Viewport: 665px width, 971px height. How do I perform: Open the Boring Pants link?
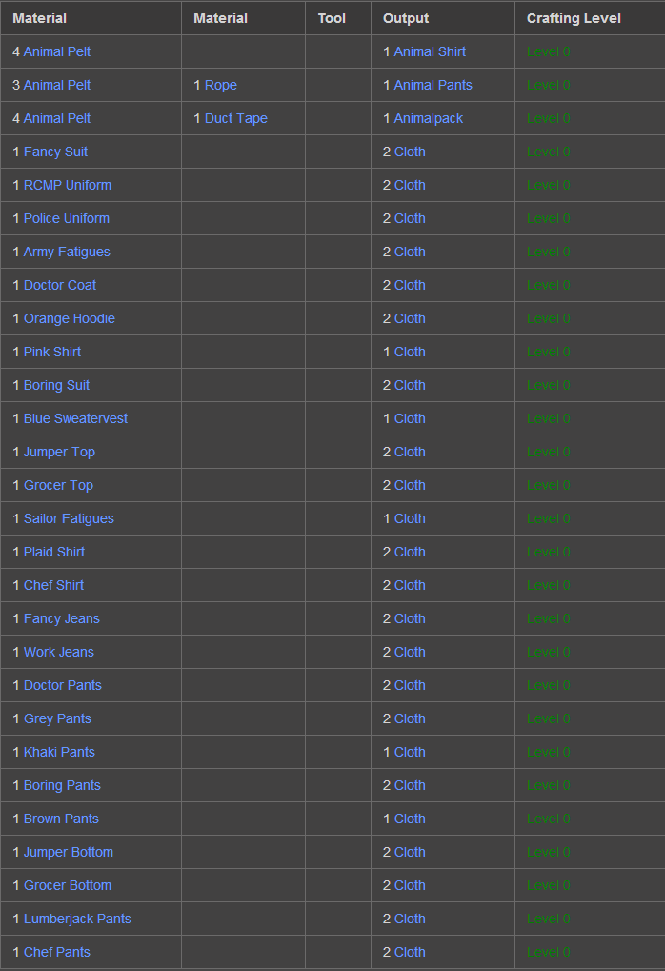(x=62, y=786)
